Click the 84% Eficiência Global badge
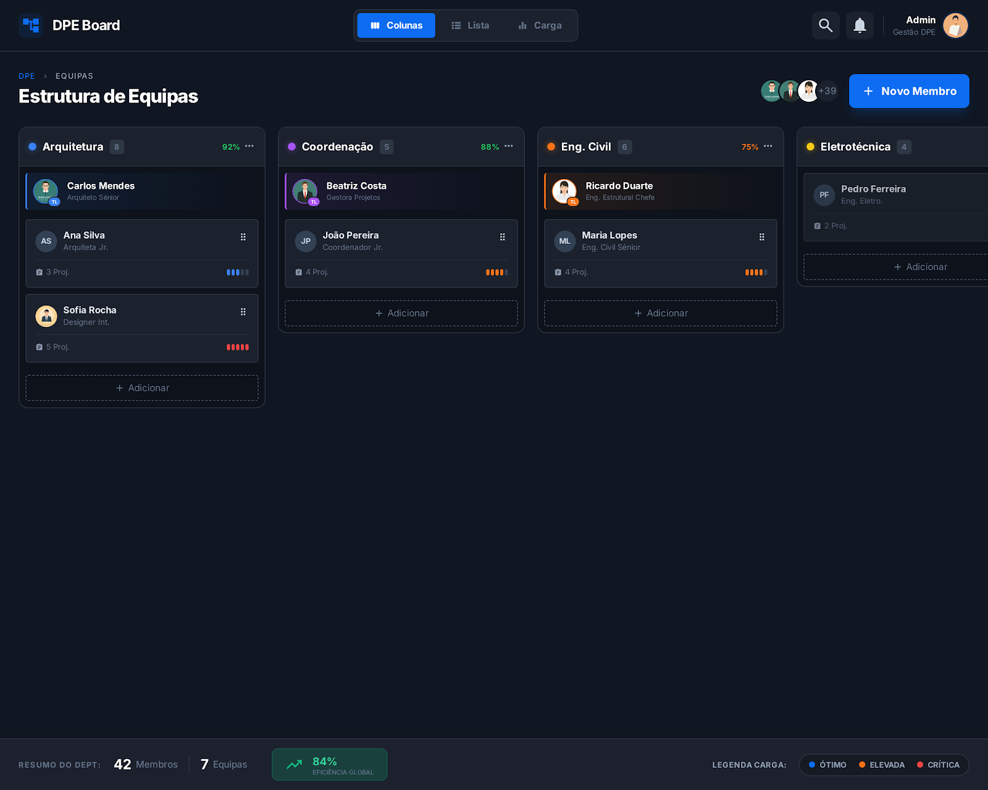Image resolution: width=988 pixels, height=790 pixels. [x=330, y=765]
